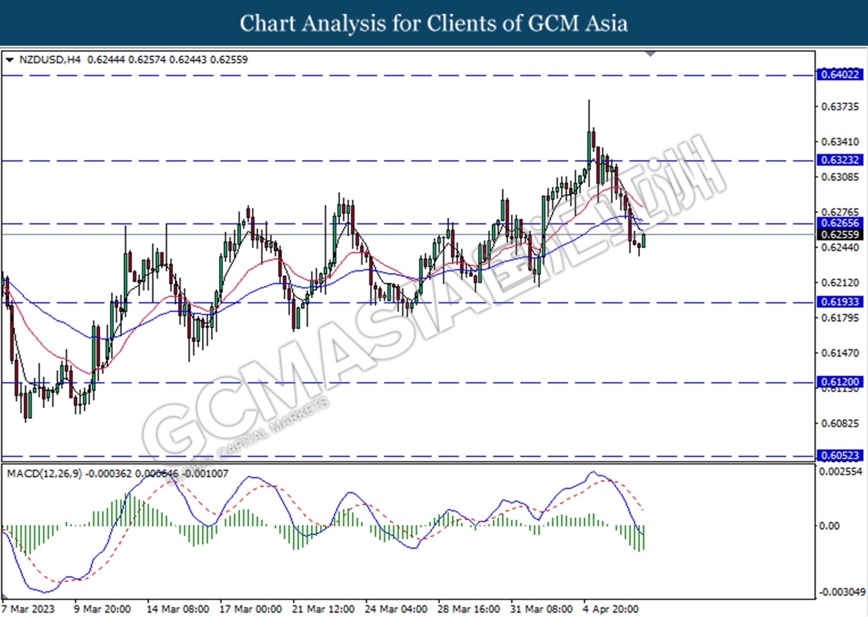Click the Chart Analysis for Clients title
Viewport: 868px width, 619px height.
pyautogui.click(x=434, y=23)
